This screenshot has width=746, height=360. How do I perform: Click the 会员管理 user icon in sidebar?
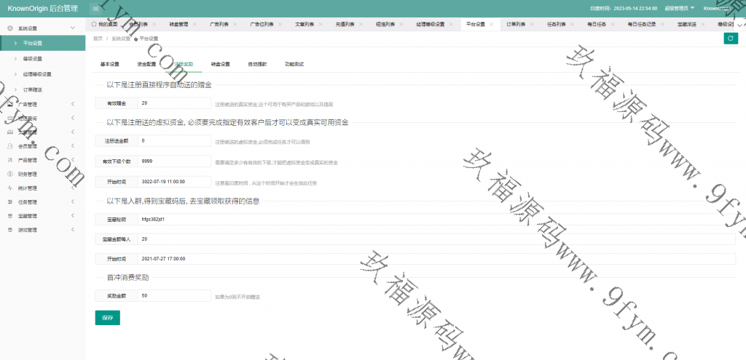(x=10, y=146)
